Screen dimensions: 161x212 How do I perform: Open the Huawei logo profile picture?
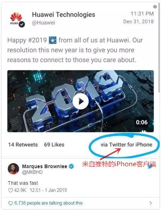tap(16, 19)
